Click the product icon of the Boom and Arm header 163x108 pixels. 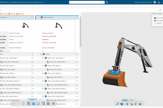(42, 17)
